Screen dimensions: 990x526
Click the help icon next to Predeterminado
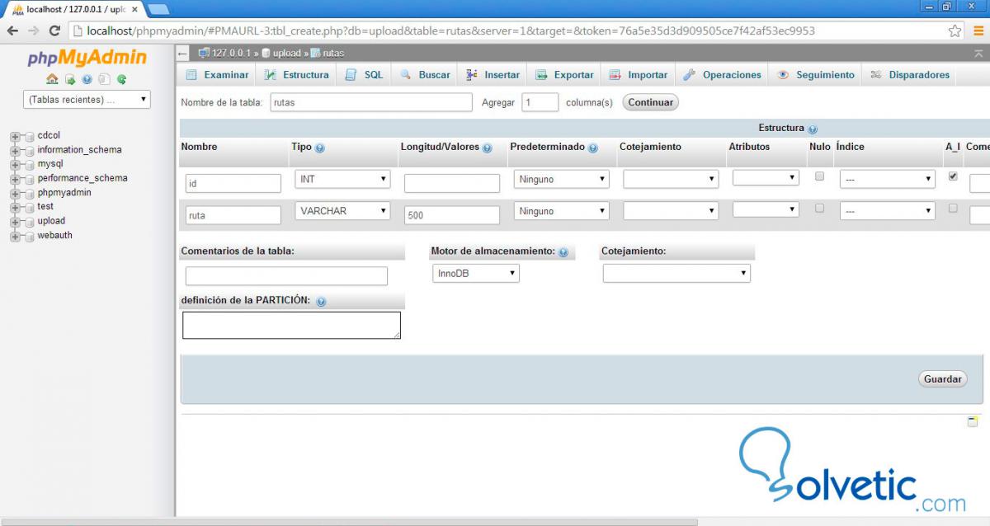592,148
